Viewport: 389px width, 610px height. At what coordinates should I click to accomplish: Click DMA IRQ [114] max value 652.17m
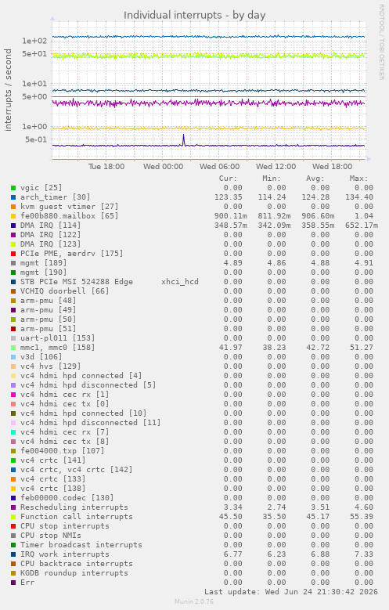[362, 226]
